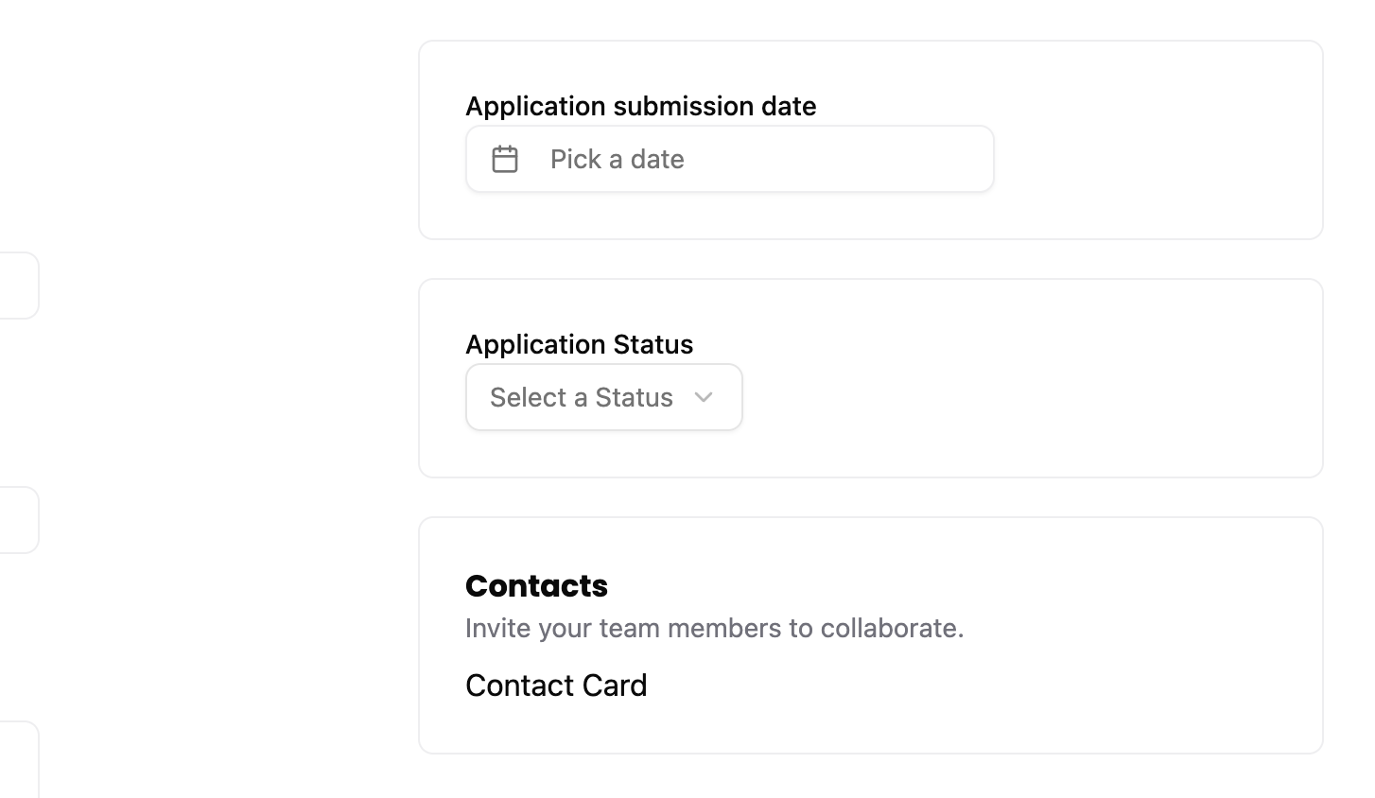The image size is (1375, 798).
Task: Click the downward chevron next to Select a Status
Action: tap(703, 398)
